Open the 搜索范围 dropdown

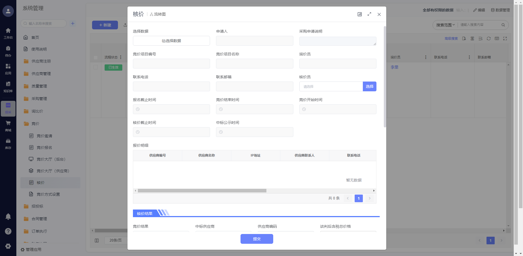coord(445,25)
